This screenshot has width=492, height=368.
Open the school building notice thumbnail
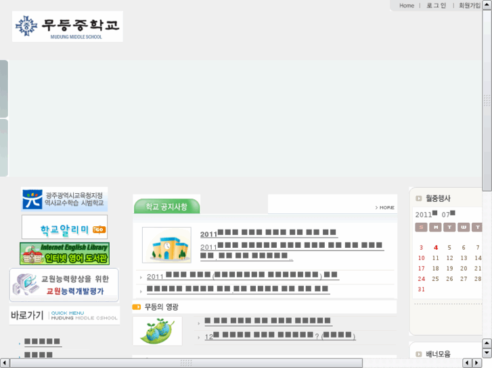coord(166,245)
